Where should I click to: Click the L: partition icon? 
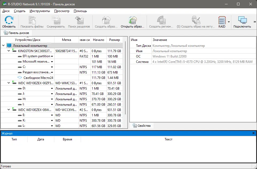pyautogui.click(x=20, y=126)
